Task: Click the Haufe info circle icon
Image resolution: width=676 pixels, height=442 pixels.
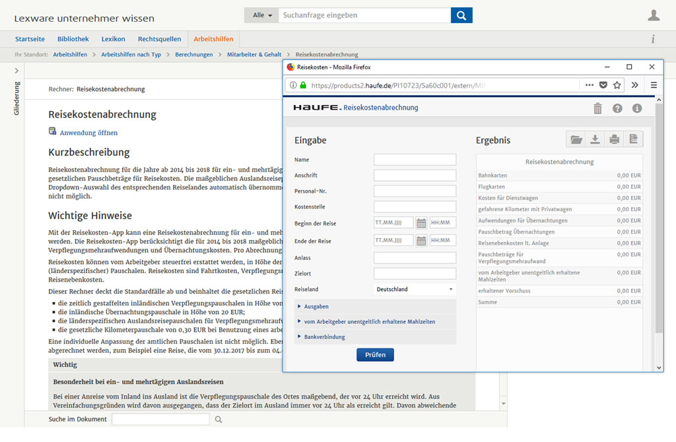Action: click(x=637, y=108)
